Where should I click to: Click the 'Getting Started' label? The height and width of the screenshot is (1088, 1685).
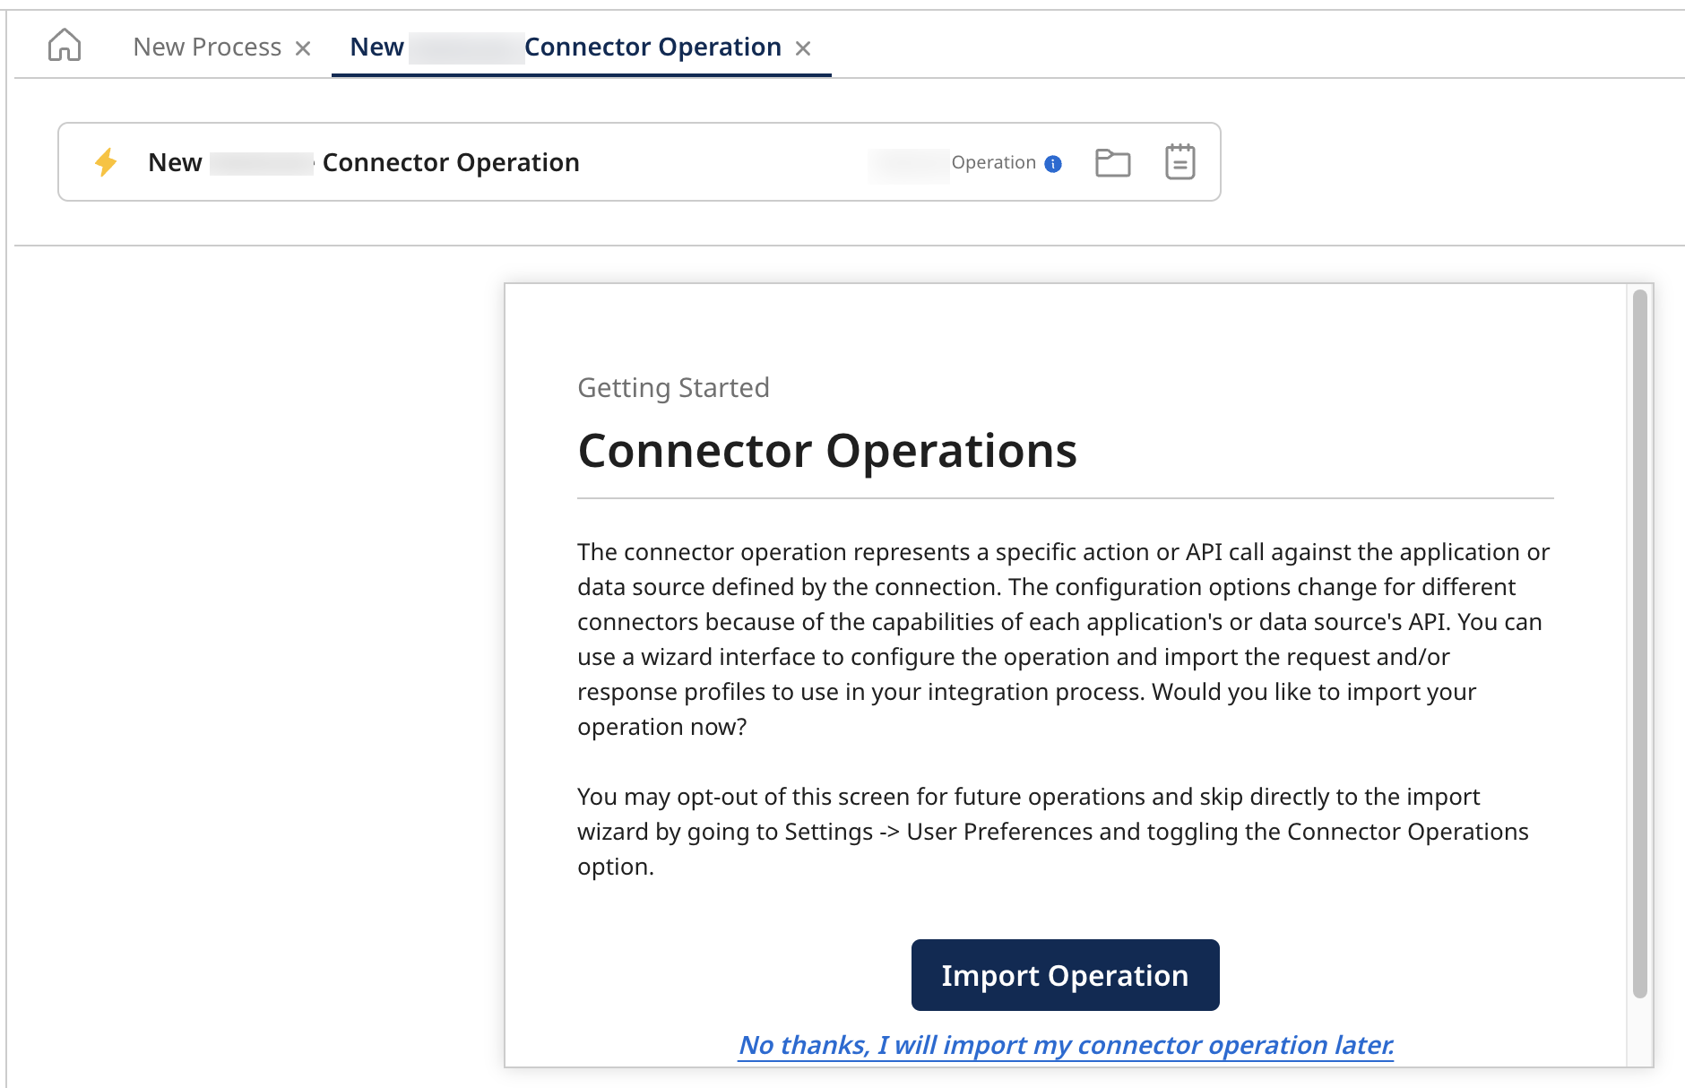click(x=673, y=387)
